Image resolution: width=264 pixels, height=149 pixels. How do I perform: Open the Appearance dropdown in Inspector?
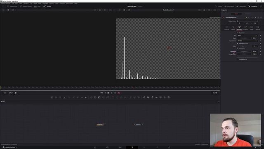pyautogui.click(x=247, y=41)
